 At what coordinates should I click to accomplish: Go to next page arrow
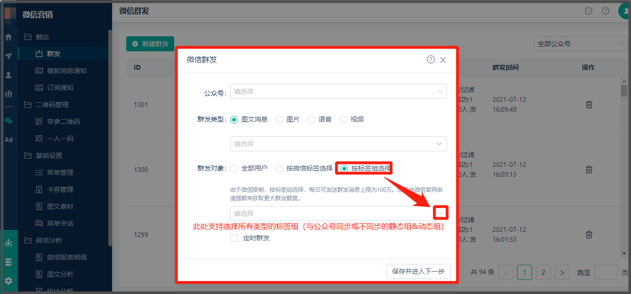tap(562, 272)
